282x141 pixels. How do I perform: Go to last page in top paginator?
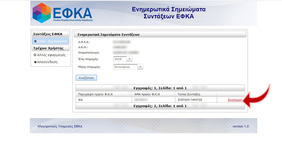[204, 88]
